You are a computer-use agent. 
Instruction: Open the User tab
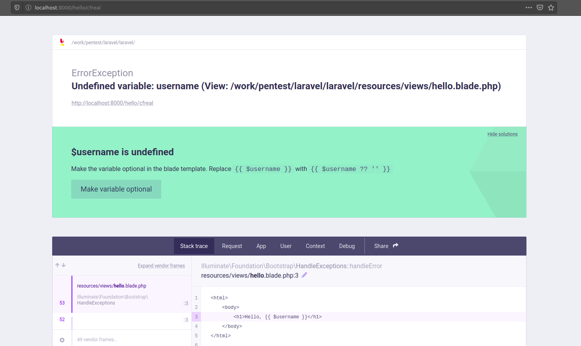coord(286,246)
